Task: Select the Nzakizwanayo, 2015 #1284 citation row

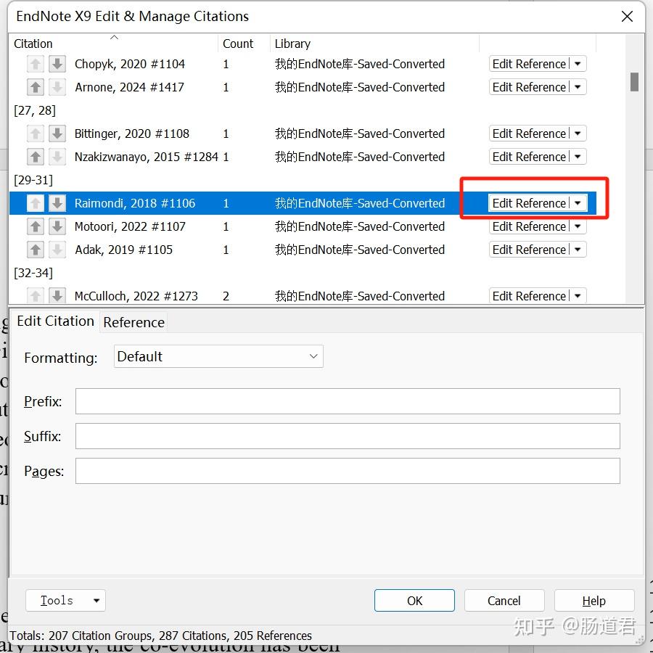Action: (303, 157)
